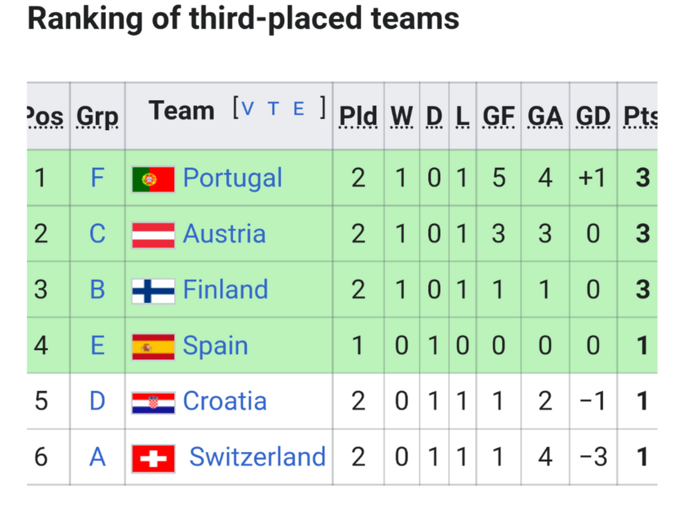Click the Pld column header abbreviation
The image size is (683, 516).
pyautogui.click(x=358, y=117)
